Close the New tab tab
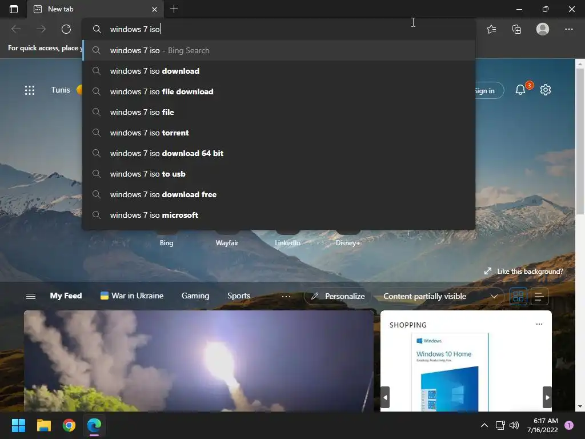Screen dimensions: 585x439 point(154,9)
